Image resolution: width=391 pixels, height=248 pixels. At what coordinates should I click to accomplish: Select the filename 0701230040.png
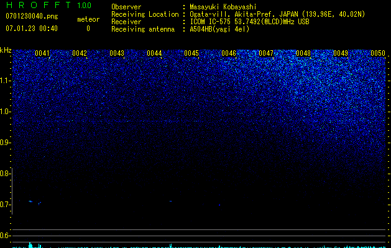click(32, 16)
